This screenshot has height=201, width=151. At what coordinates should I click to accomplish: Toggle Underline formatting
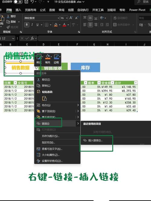coord(37,25)
